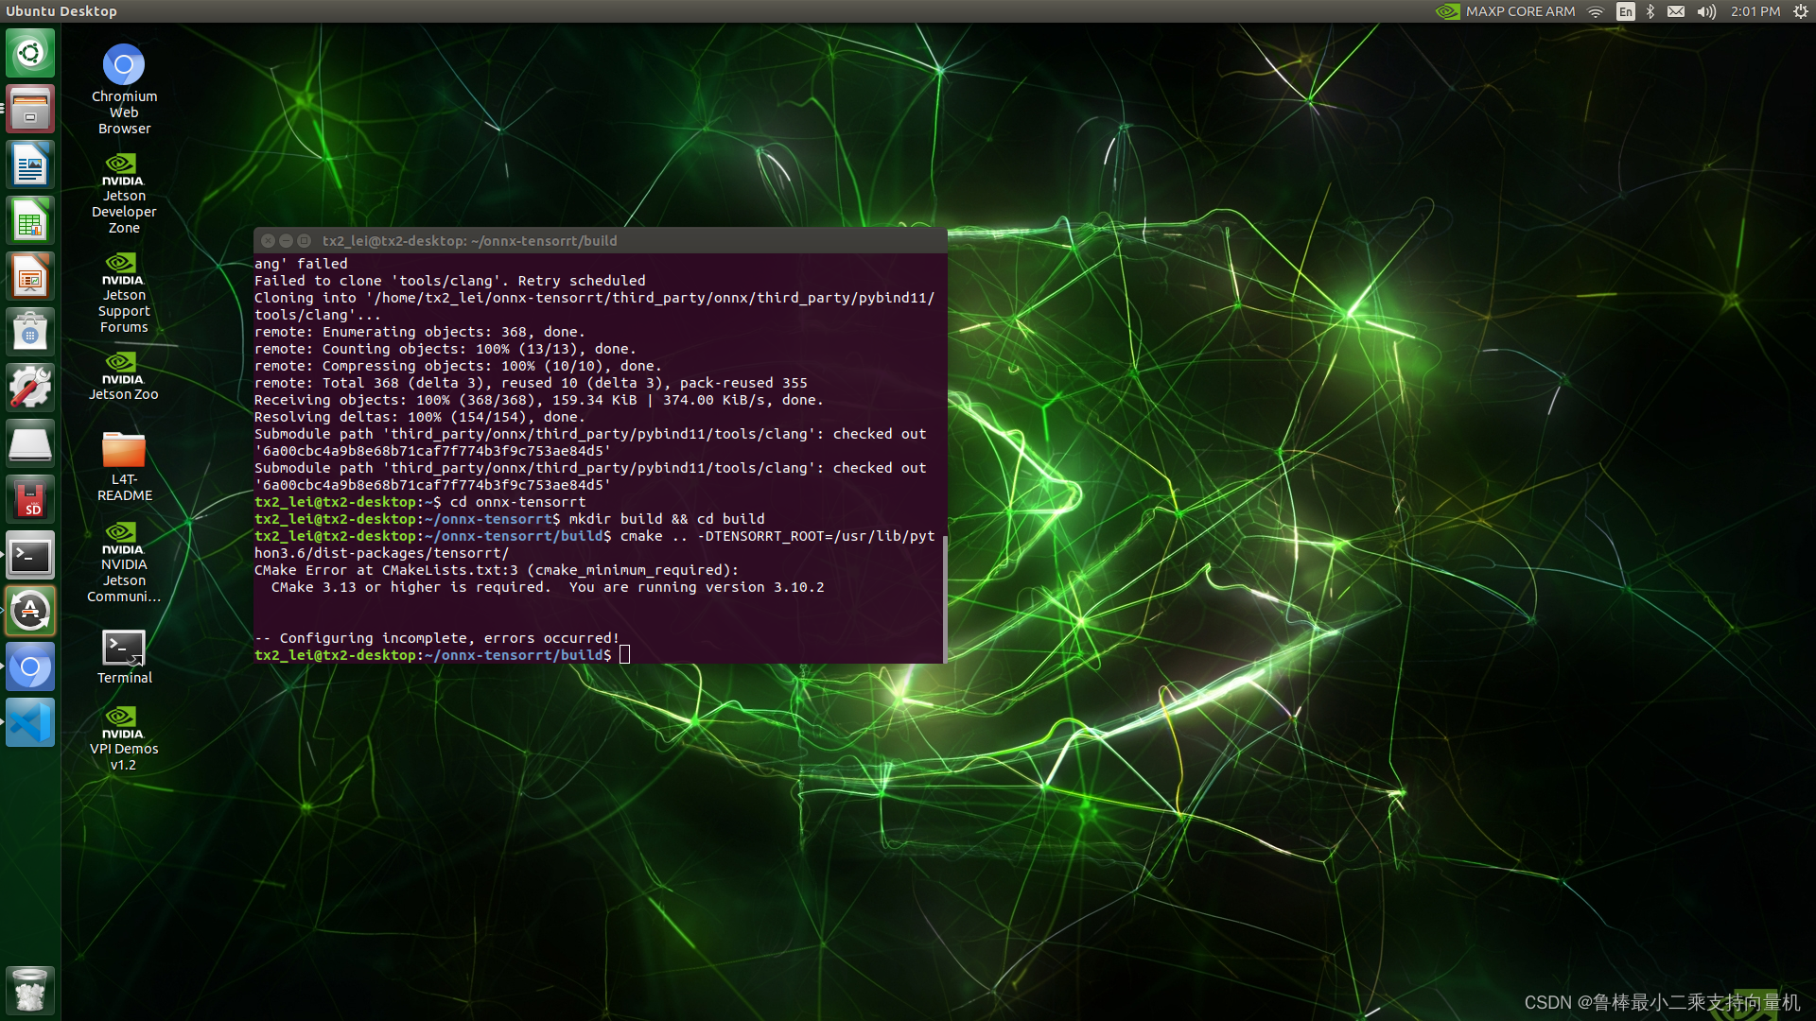Viewport: 1816px width, 1021px height.
Task: Click 'CMake 3.13 or higher is required' text
Action: tap(410, 587)
